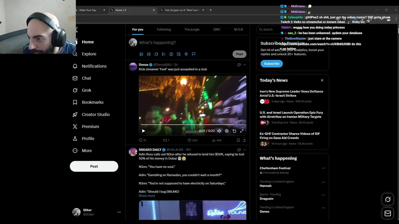
Task: Open Chat via the envelope icon
Action: tap(75, 78)
